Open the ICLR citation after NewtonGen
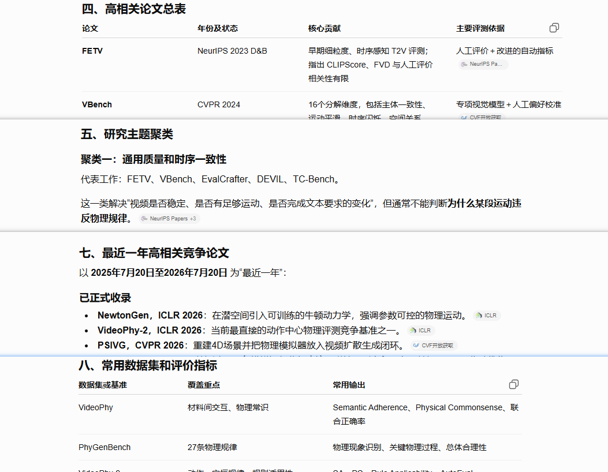The height and width of the screenshot is (472, 608). tap(487, 316)
